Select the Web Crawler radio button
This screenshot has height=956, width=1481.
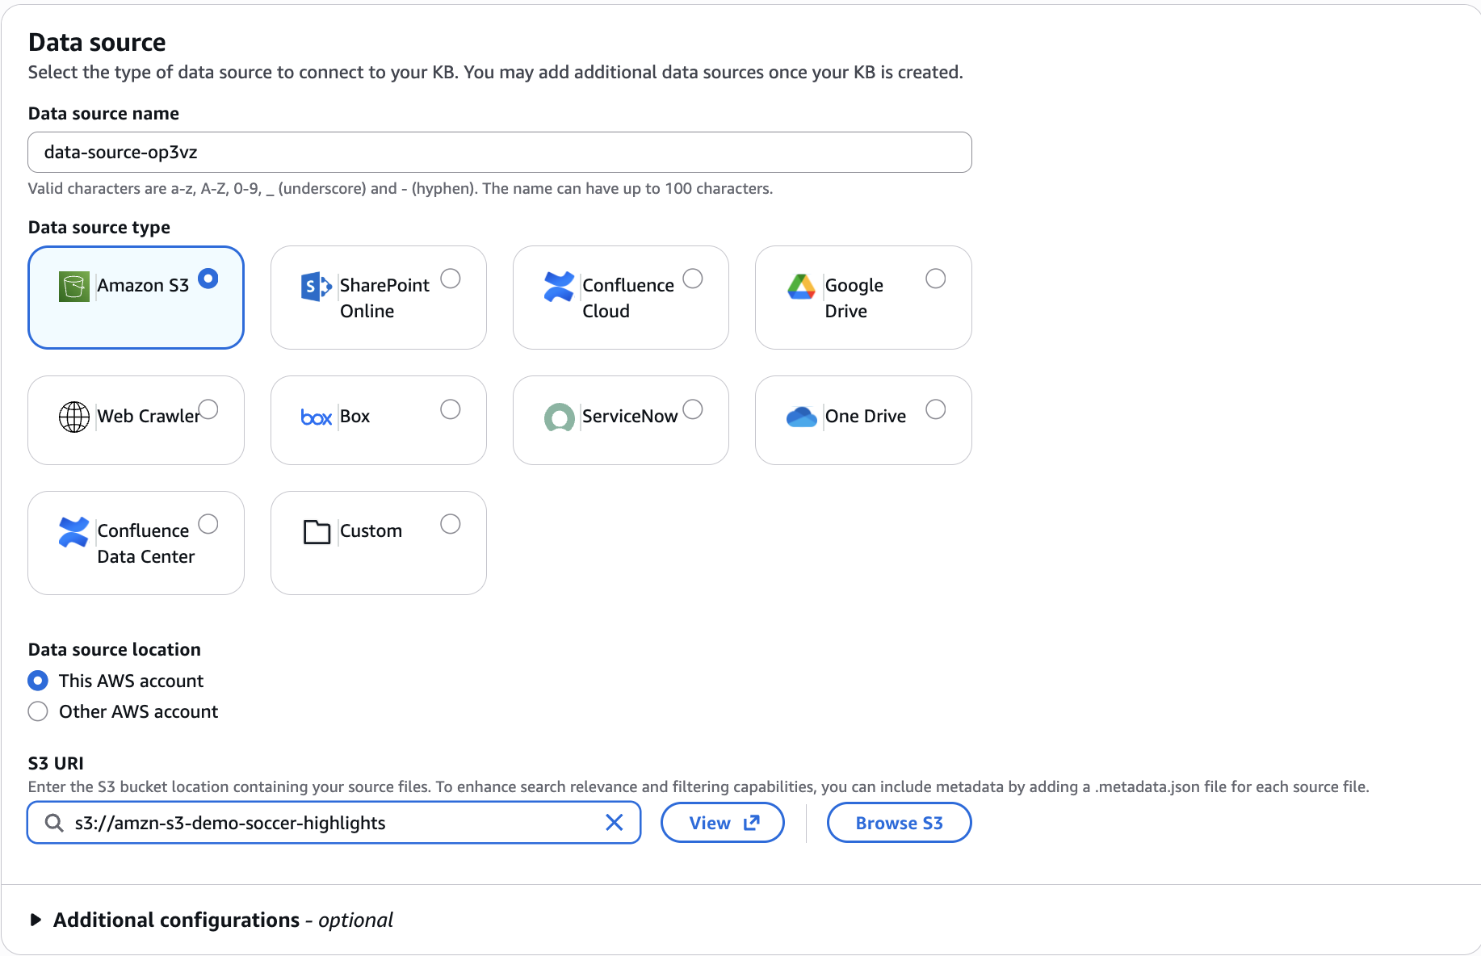(208, 409)
